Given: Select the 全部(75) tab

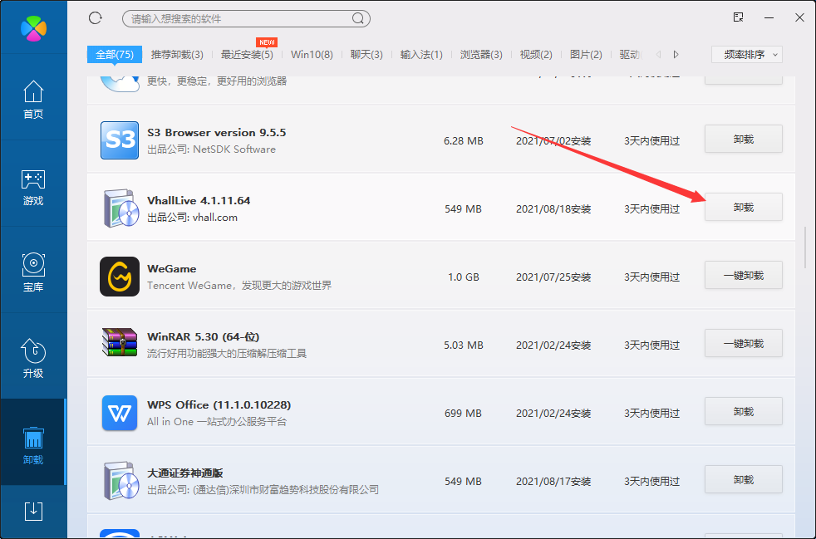Looking at the screenshot, I should point(115,55).
